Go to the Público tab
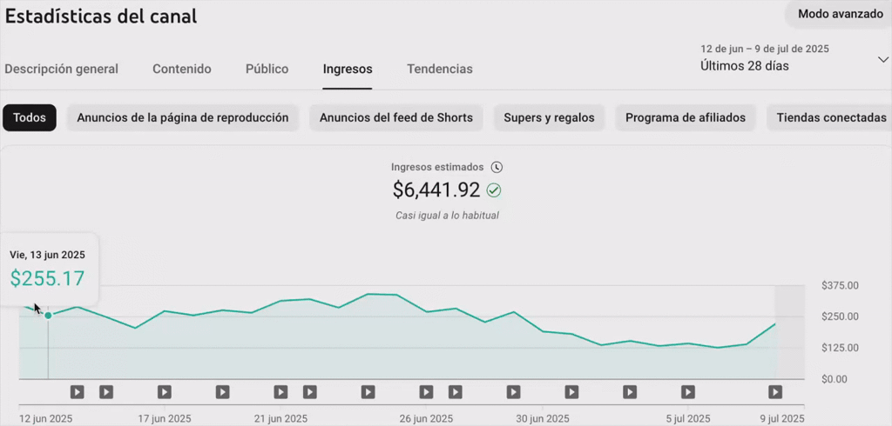This screenshot has height=426, width=892. coord(267,70)
